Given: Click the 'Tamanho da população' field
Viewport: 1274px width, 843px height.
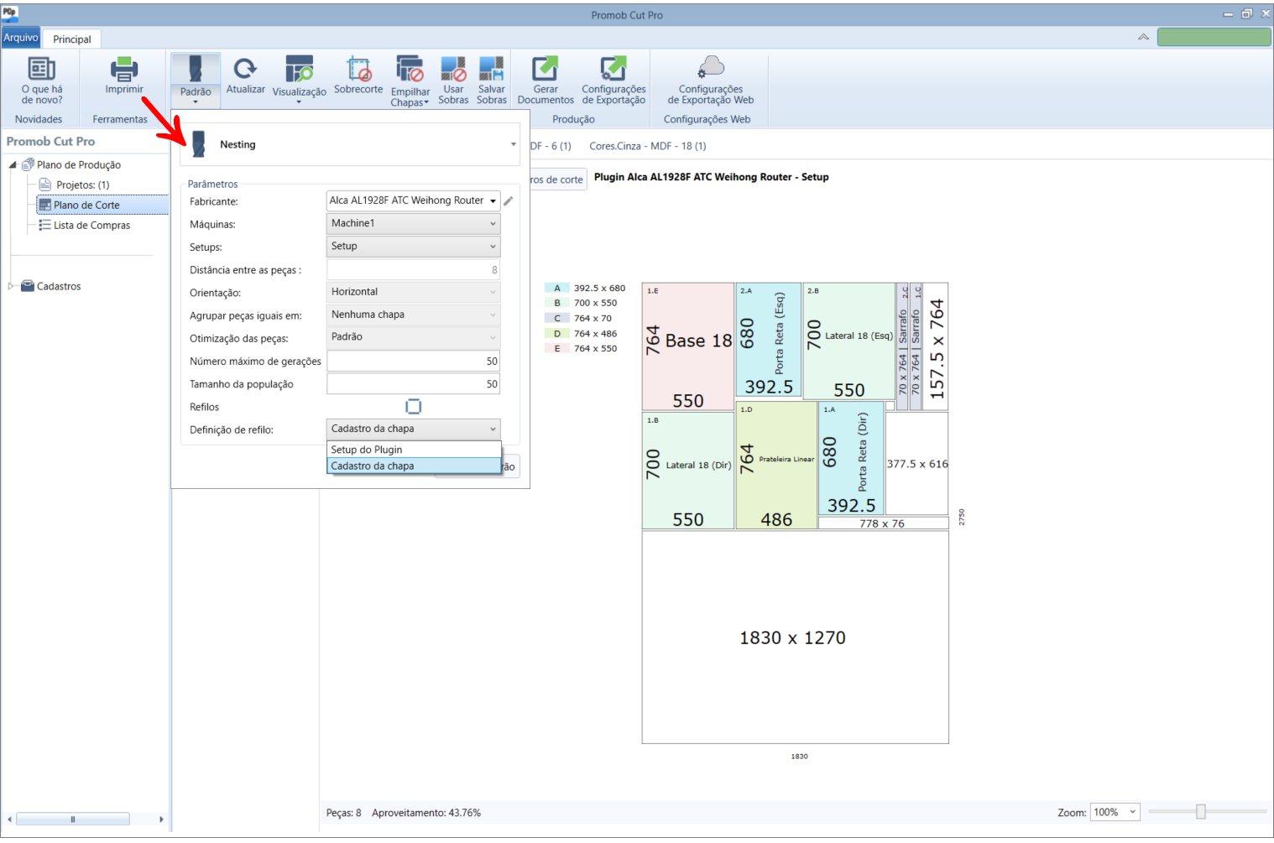Looking at the screenshot, I should pyautogui.click(x=413, y=384).
